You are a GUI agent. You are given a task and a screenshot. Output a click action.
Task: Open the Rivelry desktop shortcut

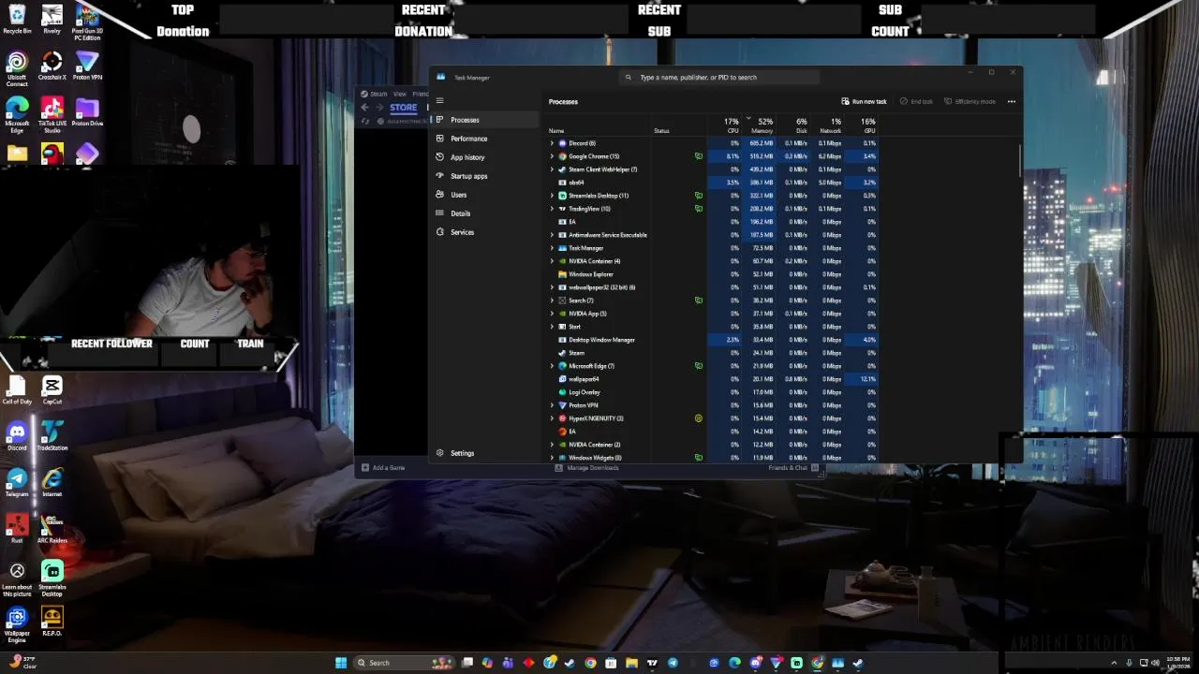[52, 19]
